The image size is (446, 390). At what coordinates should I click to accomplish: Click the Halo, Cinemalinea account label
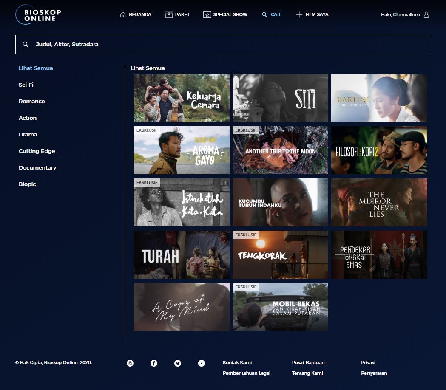coord(401,14)
